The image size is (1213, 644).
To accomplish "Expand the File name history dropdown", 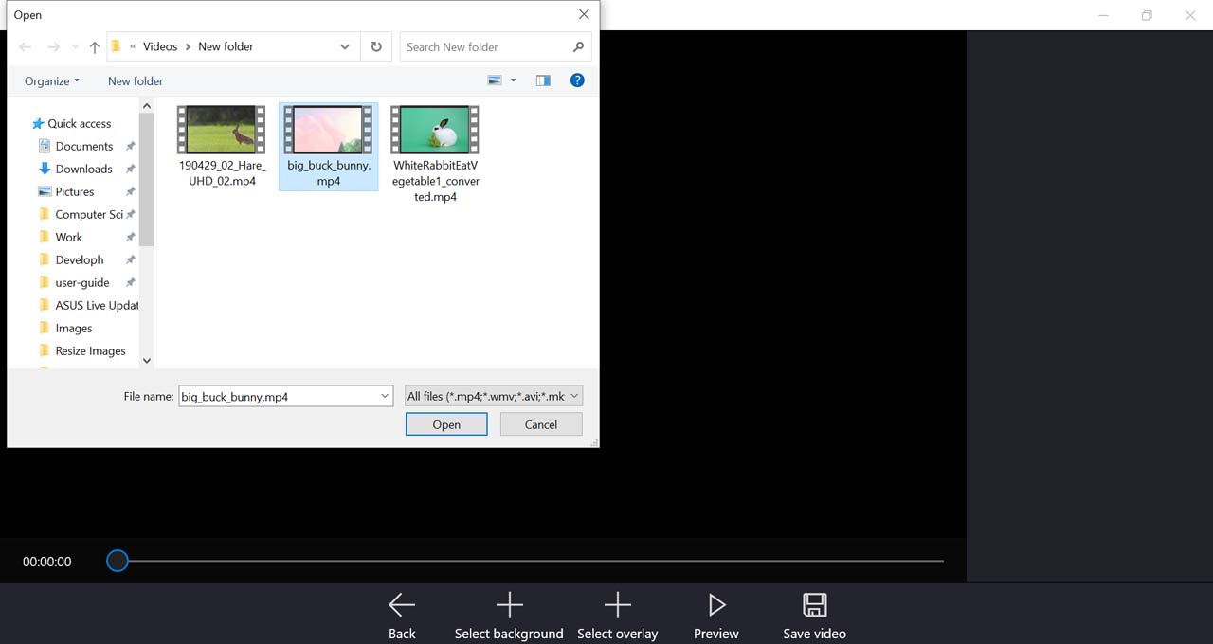I will coord(384,396).
